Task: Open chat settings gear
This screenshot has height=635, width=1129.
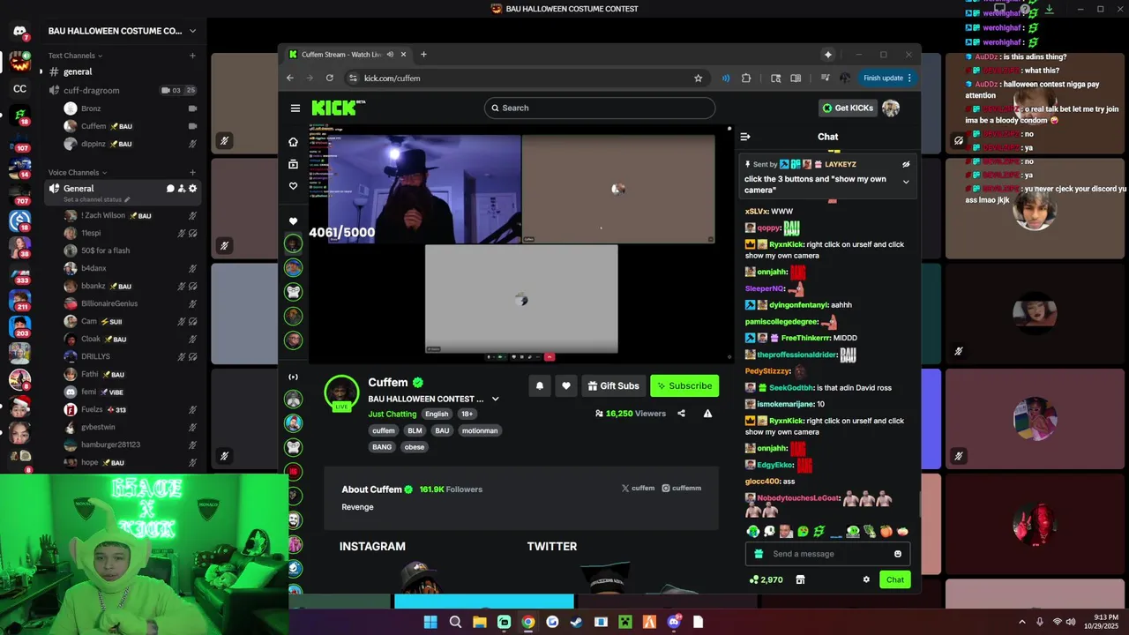Action: [866, 579]
